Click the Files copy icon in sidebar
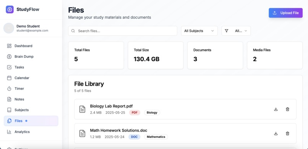This screenshot has height=149, width=308. pyautogui.click(x=9, y=121)
